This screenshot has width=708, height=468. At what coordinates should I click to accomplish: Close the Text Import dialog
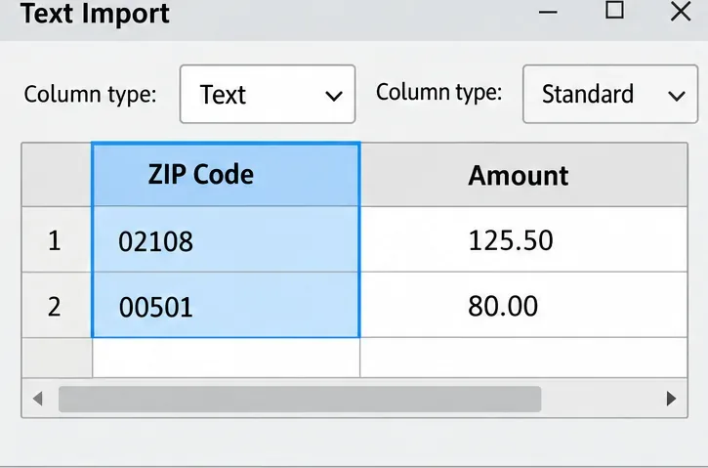coord(681,12)
